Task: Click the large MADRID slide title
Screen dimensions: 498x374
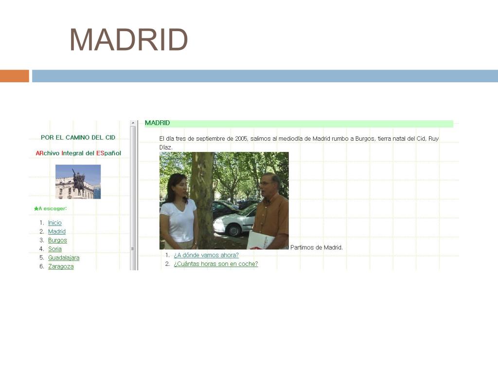Action: [x=128, y=40]
